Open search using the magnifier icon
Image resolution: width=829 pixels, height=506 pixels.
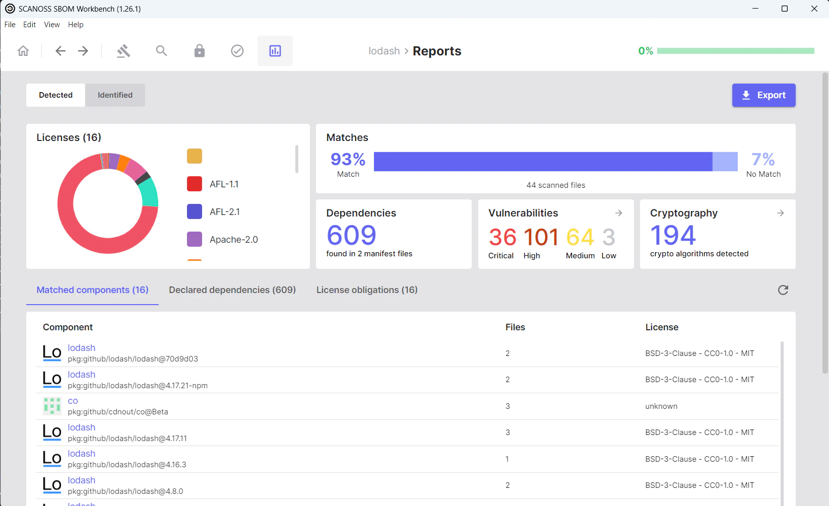coord(161,50)
